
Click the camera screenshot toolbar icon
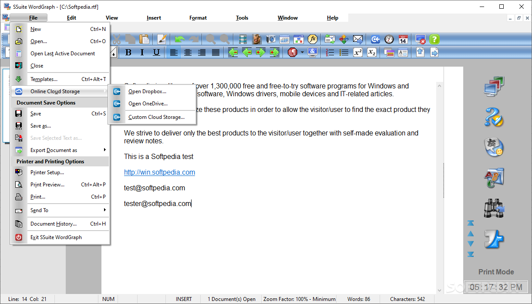271,39
